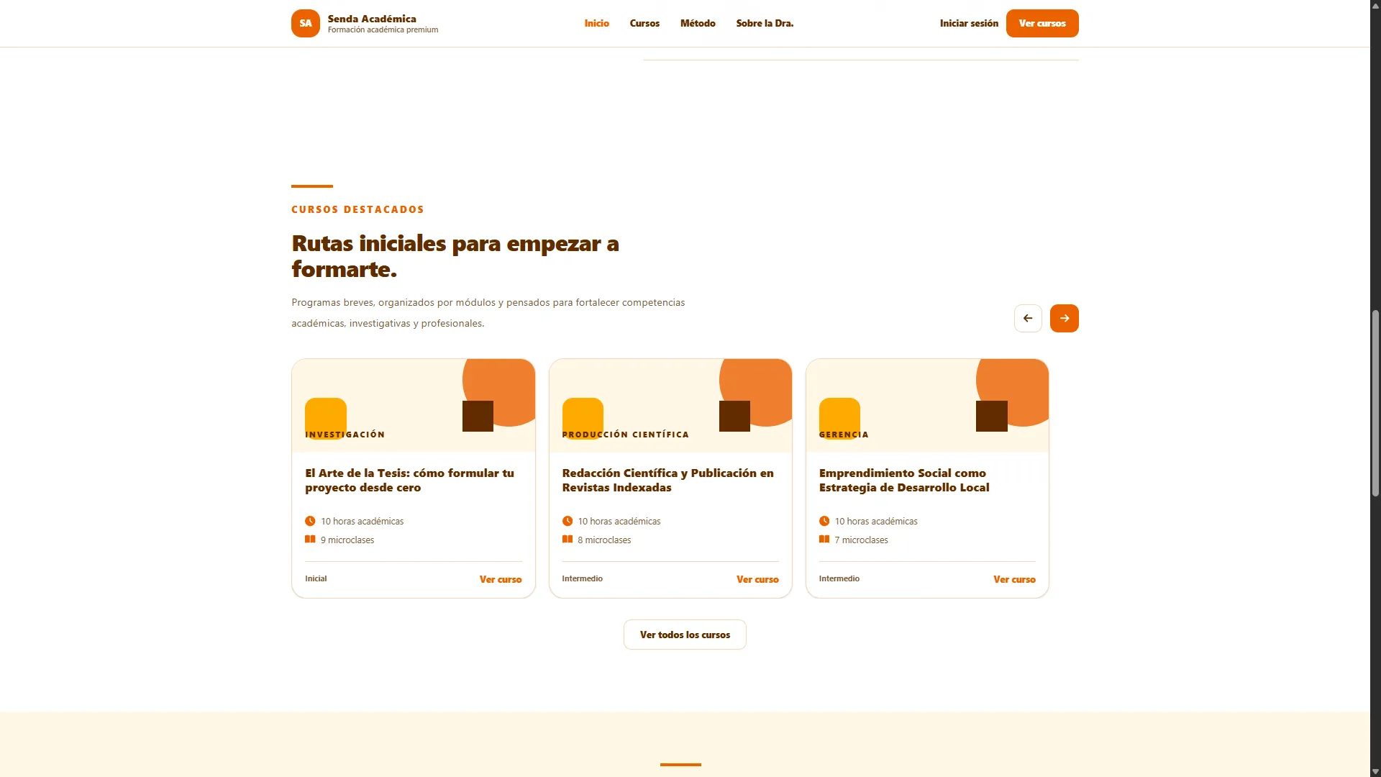The height and width of the screenshot is (777, 1381).
Task: Click clock icon on Emprendimiento Social card
Action: [824, 521]
